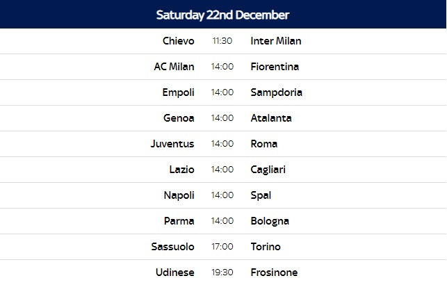Select Inter Milan team name
The width and height of the screenshot is (447, 301).
[x=276, y=41]
